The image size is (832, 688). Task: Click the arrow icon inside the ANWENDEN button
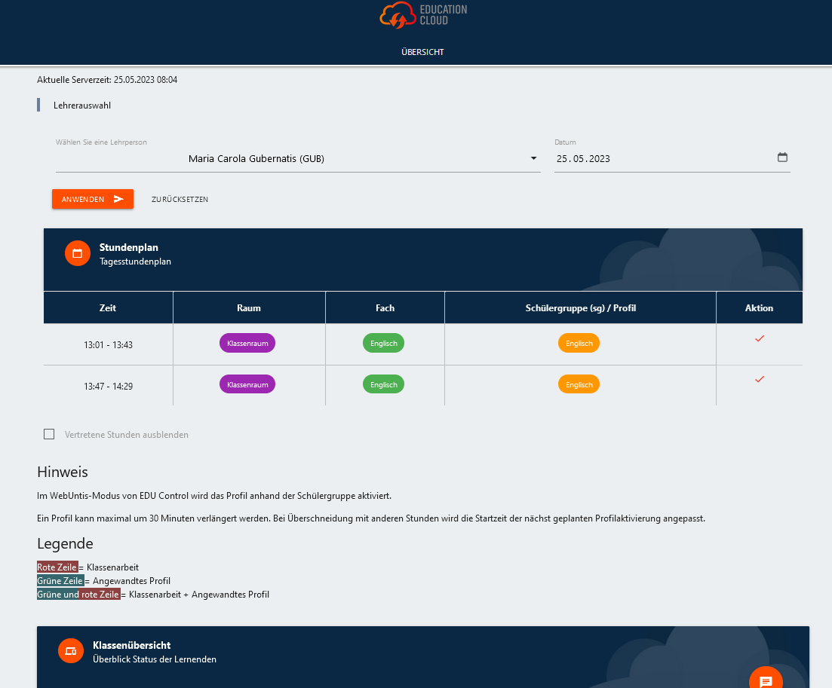click(119, 199)
